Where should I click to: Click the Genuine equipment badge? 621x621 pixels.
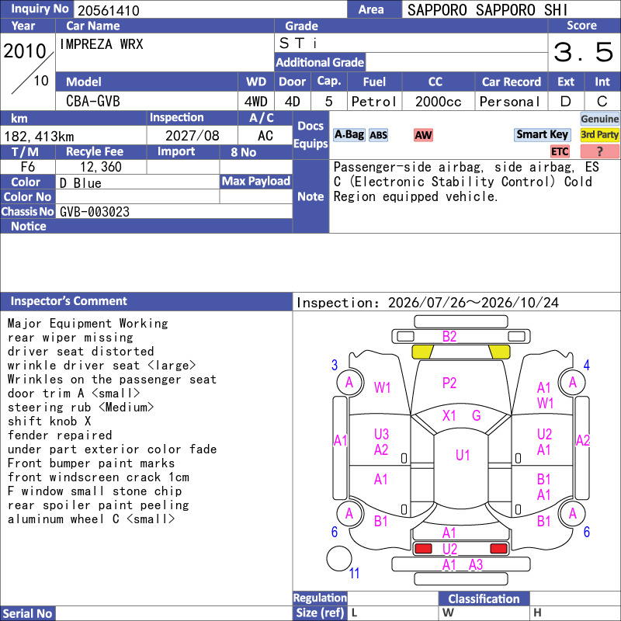point(599,119)
